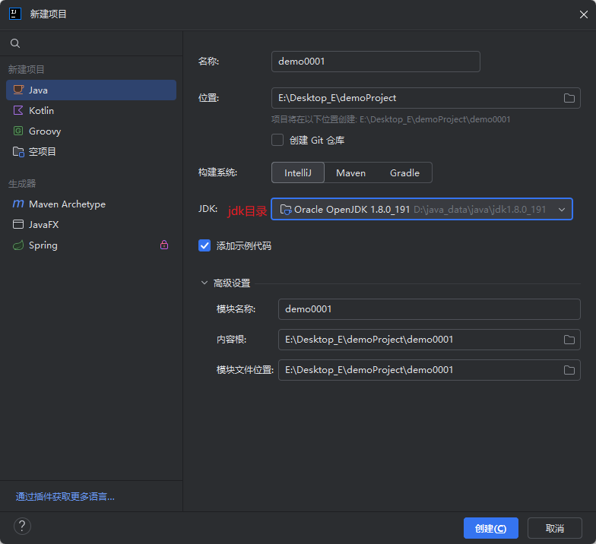Click the module file location (模块文件位置) path field
The width and height of the screenshot is (596, 544).
(429, 370)
